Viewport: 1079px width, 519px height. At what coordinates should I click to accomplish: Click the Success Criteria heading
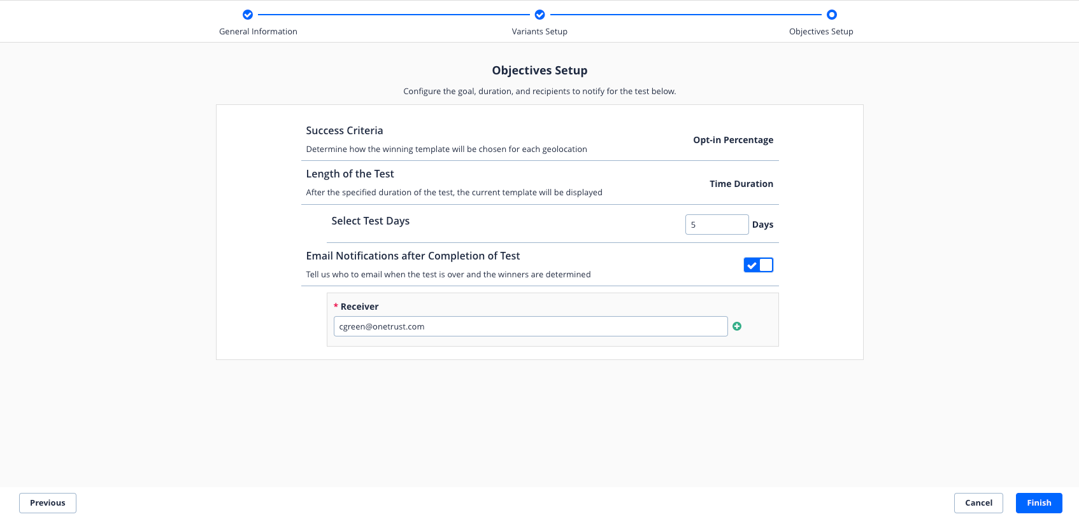pos(345,130)
